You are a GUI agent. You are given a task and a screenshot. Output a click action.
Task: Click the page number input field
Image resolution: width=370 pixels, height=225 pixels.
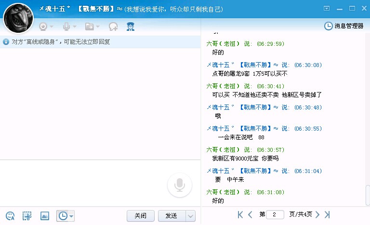tap(275, 214)
